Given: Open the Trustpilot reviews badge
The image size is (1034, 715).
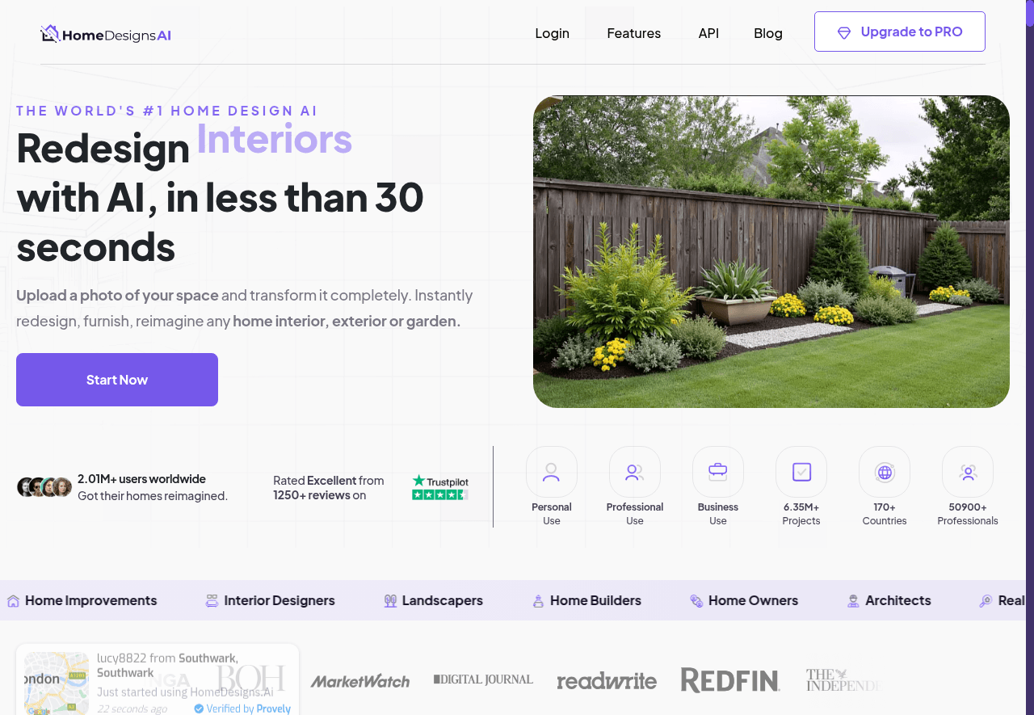Looking at the screenshot, I should 440,486.
